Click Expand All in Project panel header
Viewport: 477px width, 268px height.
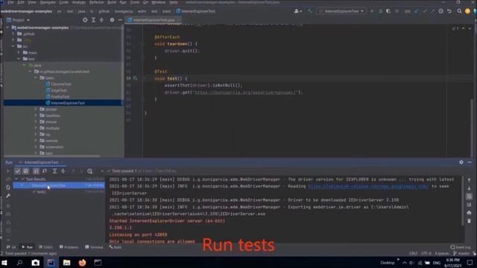coord(93,20)
